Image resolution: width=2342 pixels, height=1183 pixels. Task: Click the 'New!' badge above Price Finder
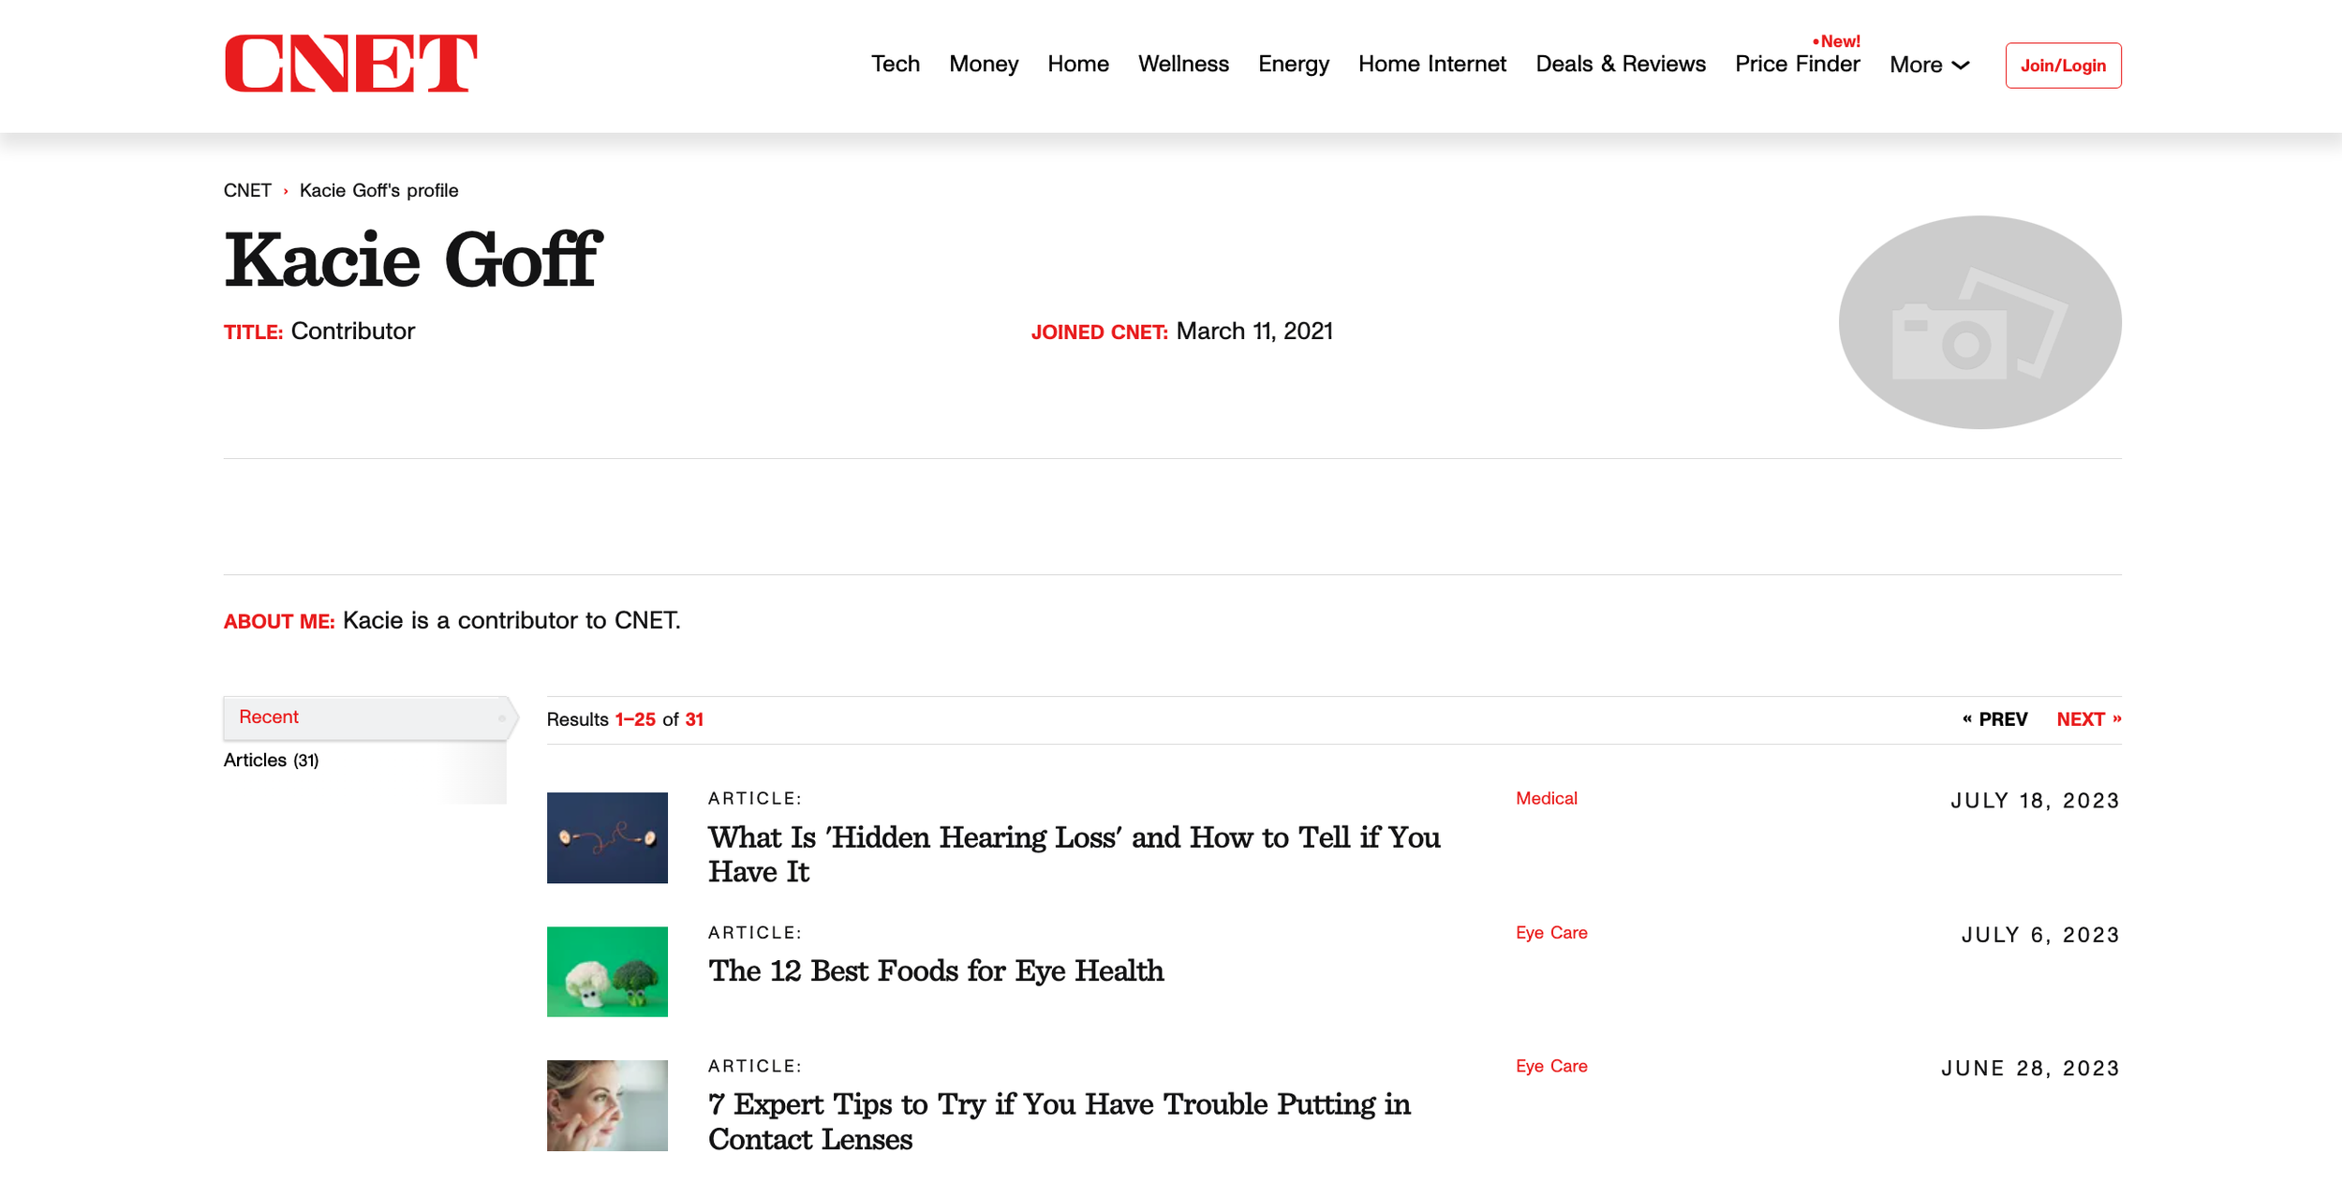1835,41
